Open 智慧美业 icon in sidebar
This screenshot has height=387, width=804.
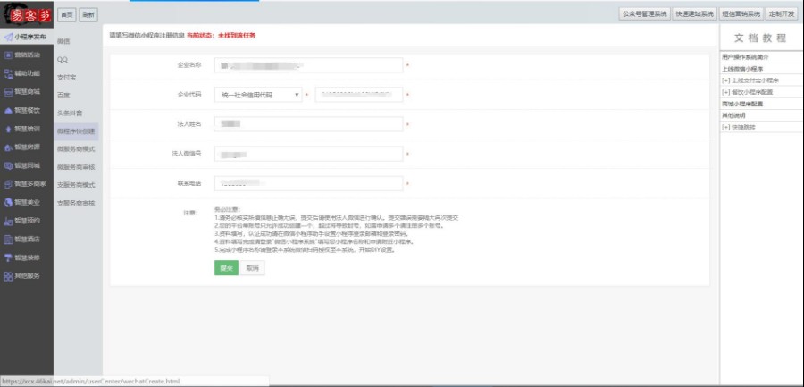point(8,202)
